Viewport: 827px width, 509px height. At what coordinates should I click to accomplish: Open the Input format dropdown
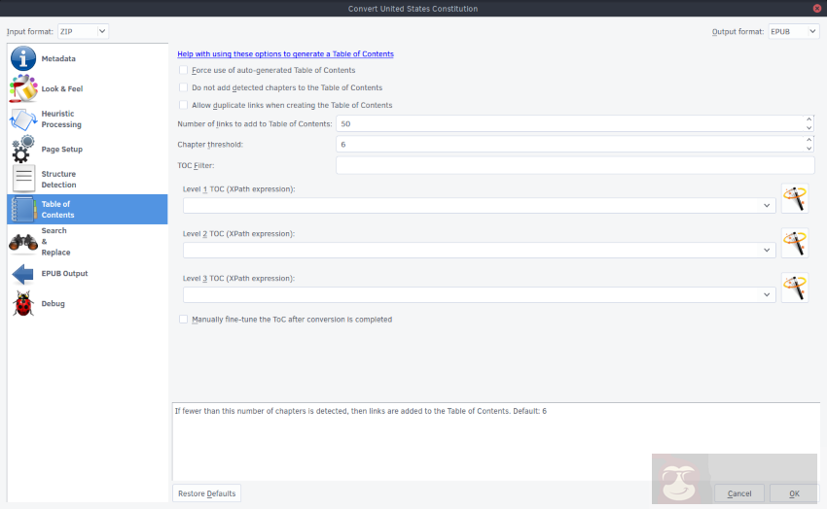click(83, 31)
